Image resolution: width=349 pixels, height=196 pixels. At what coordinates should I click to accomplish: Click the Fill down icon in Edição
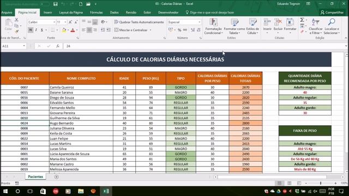tap(302, 26)
